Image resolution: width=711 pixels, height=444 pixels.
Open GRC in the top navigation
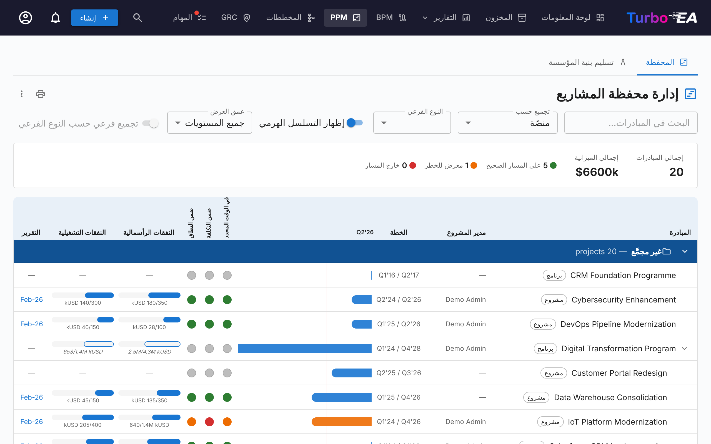coord(236,17)
